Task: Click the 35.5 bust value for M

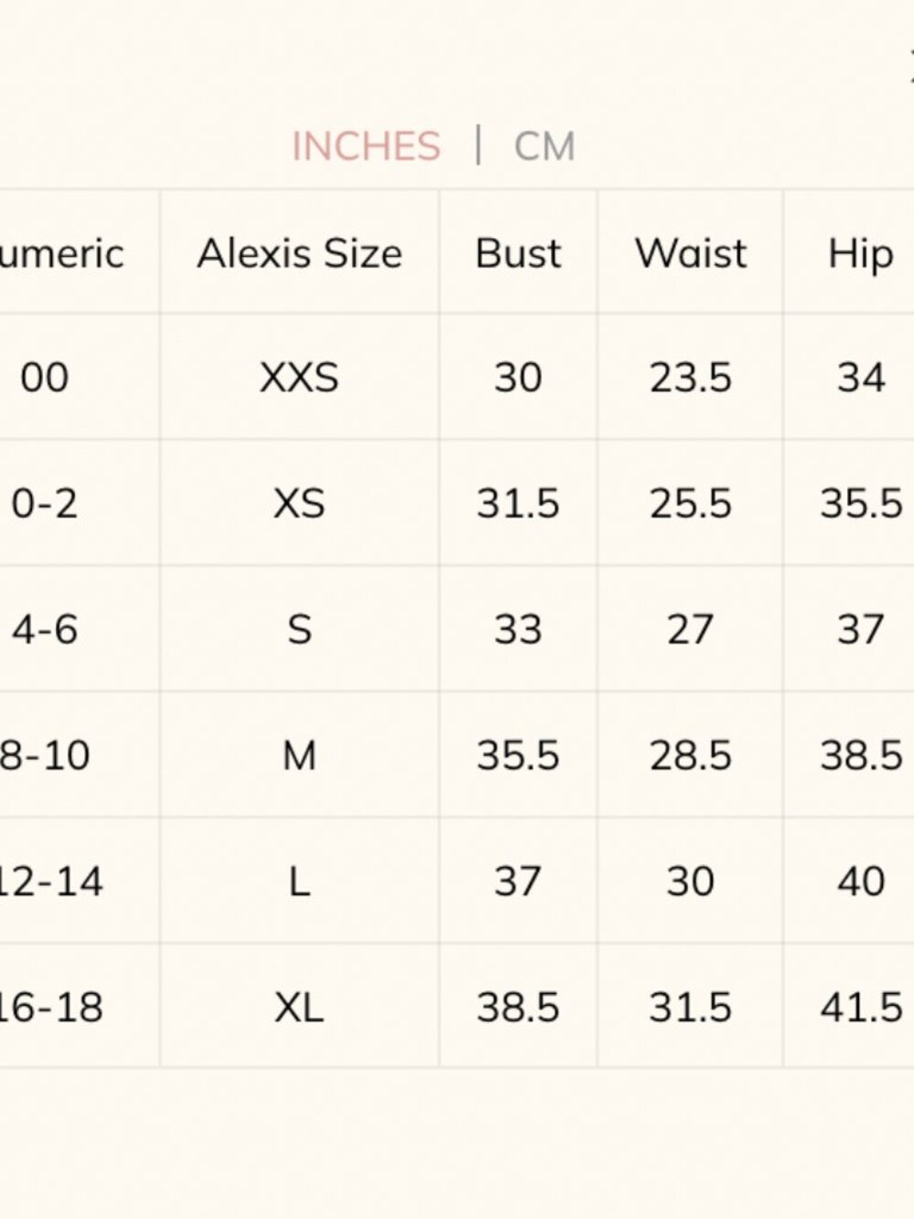Action: click(517, 755)
